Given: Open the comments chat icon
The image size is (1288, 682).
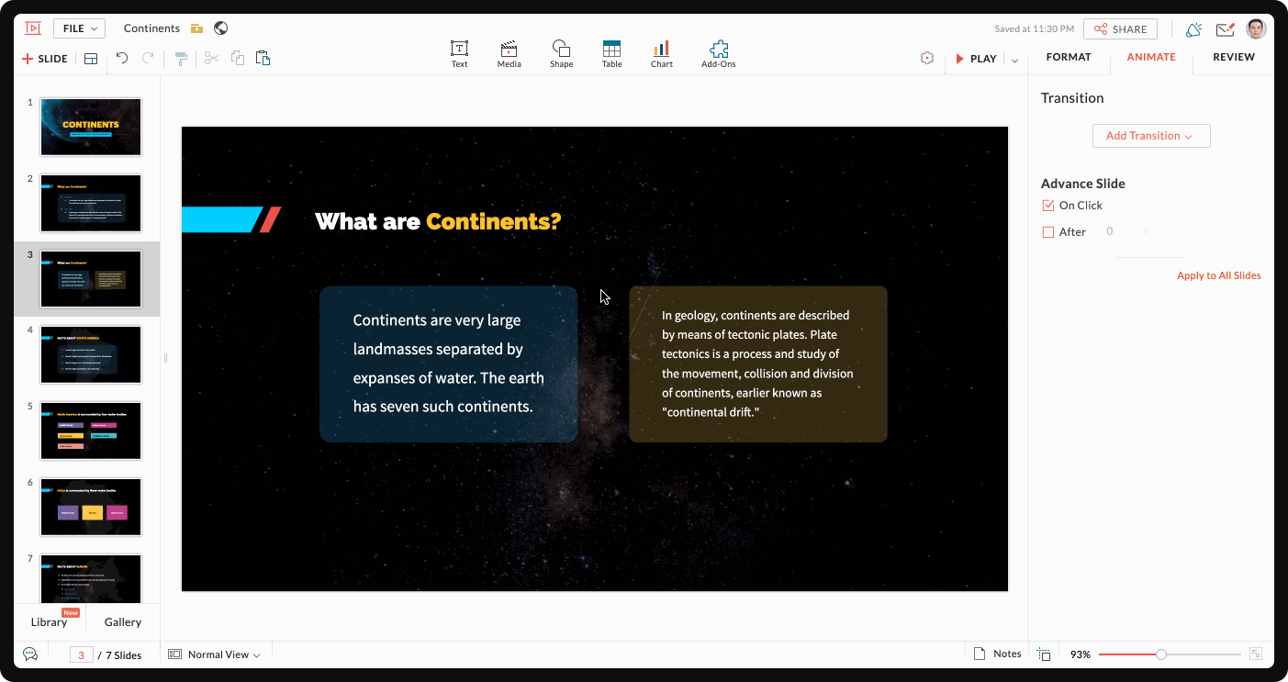Looking at the screenshot, I should pos(30,654).
